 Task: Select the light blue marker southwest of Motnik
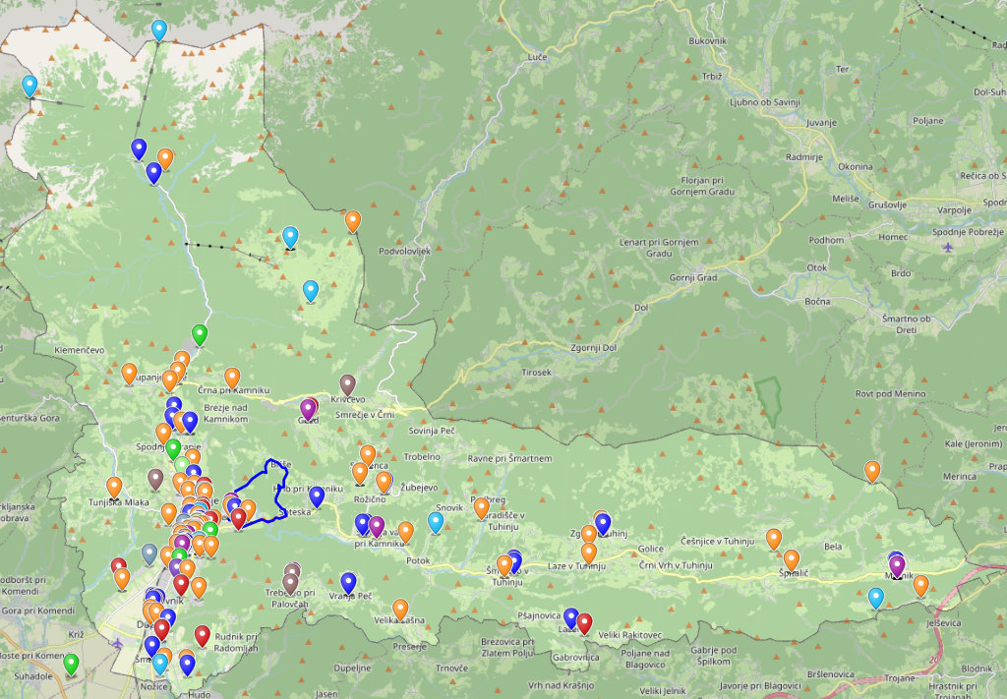(x=876, y=598)
